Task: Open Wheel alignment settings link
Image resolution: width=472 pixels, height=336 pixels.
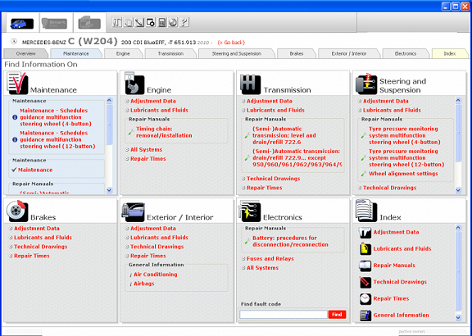Action: coord(403,174)
